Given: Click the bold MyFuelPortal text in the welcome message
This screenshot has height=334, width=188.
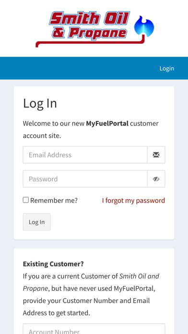Looking at the screenshot, I should (107, 123).
